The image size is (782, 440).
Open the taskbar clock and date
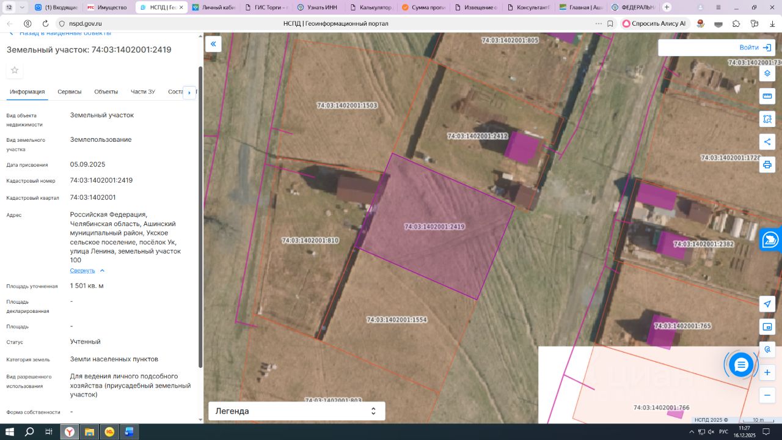click(x=744, y=432)
